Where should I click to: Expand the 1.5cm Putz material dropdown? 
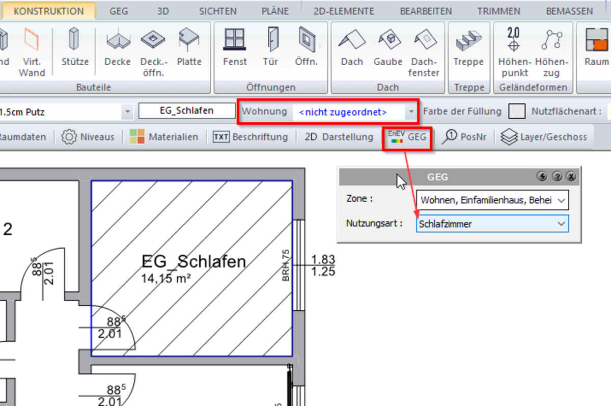(x=126, y=112)
